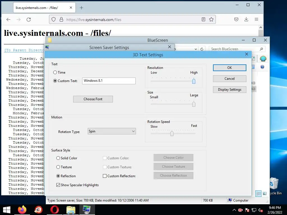Click the OK button
287x215 pixels.
coord(230,68)
